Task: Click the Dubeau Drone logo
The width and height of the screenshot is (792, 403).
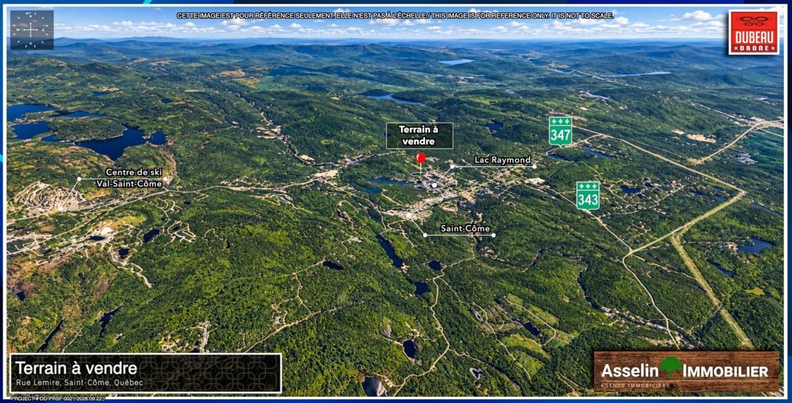Action: pos(754,32)
